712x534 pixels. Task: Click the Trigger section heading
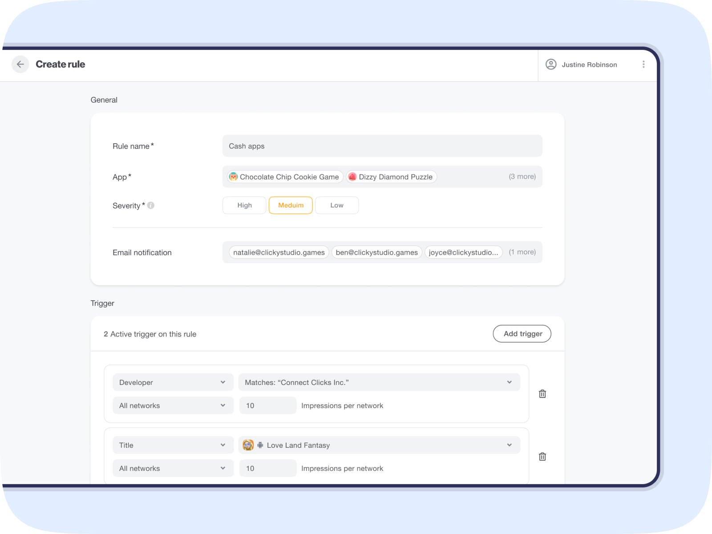pyautogui.click(x=102, y=303)
